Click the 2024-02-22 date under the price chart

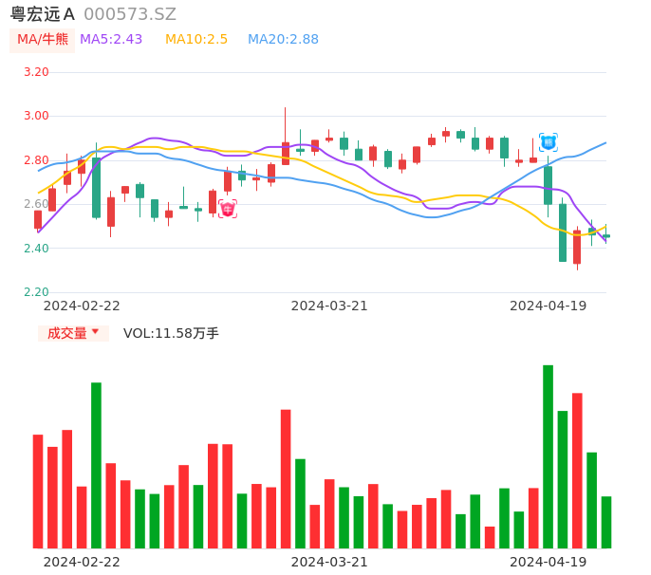click(82, 306)
